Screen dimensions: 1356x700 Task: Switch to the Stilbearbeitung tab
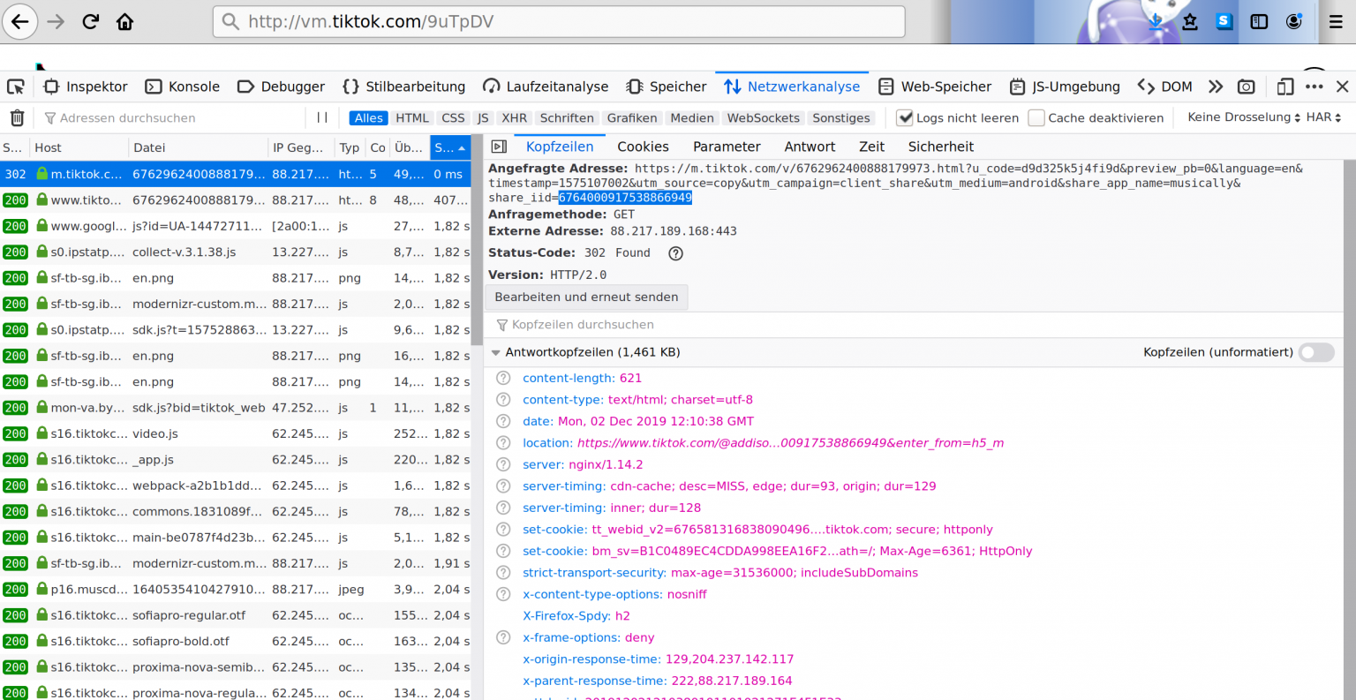404,87
